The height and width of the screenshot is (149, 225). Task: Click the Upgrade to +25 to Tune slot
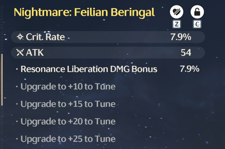point(68,139)
